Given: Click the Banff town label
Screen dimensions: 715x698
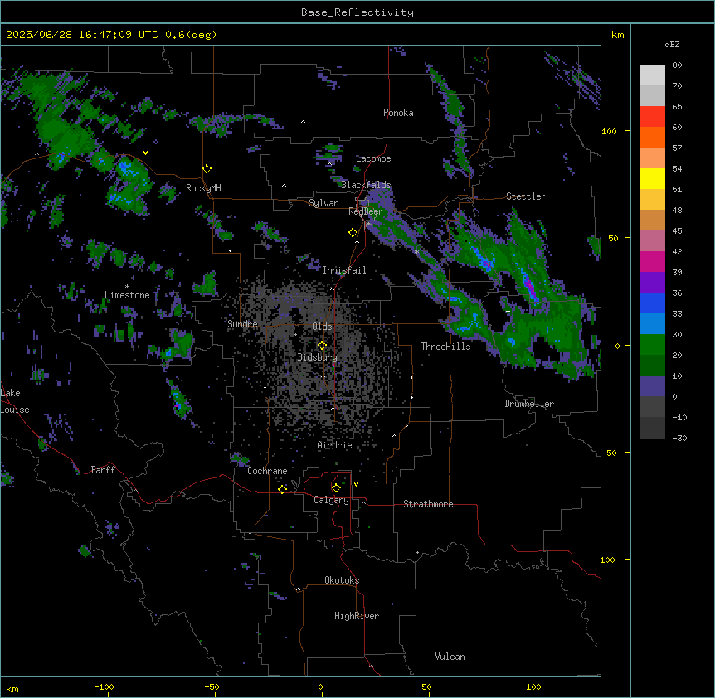Looking at the screenshot, I should click(103, 470).
